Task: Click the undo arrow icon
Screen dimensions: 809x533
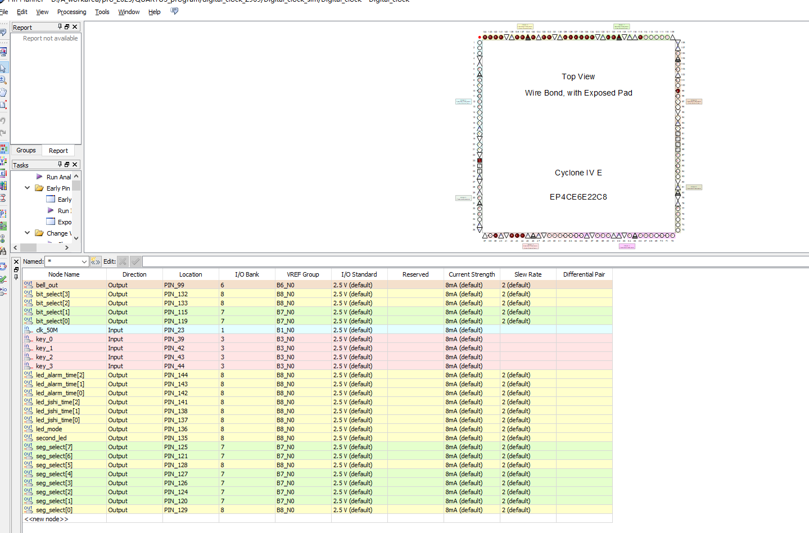Action: click(x=3, y=121)
